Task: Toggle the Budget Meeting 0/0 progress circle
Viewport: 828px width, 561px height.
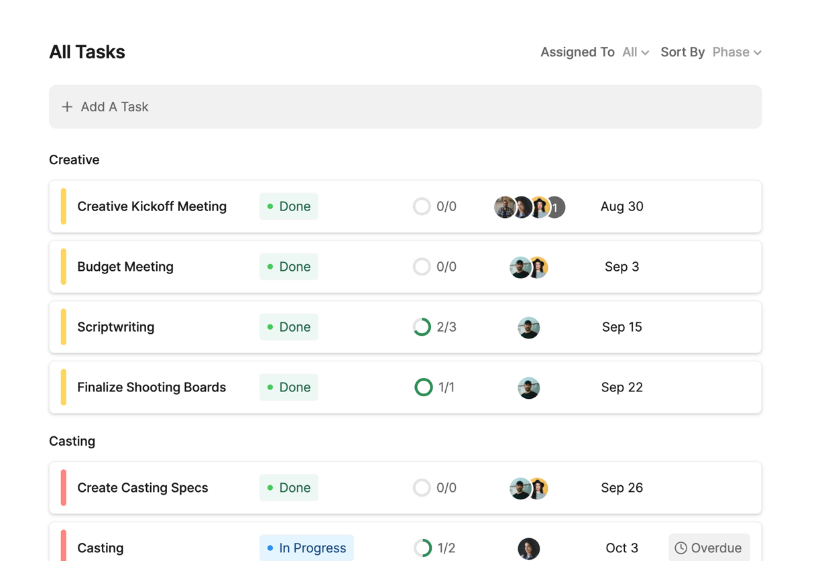Action: point(422,267)
